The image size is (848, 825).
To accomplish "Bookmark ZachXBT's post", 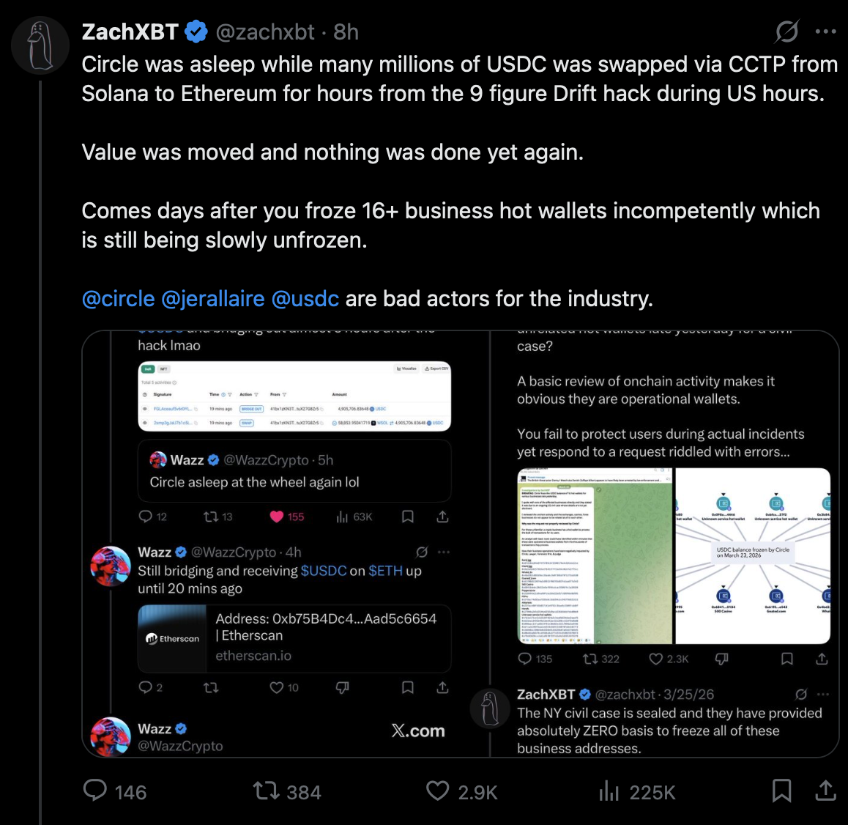I will coord(783,791).
